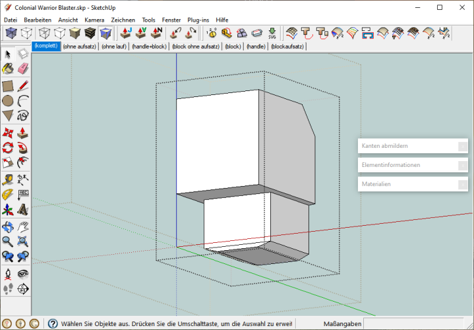Pick the 3D Text tool
Viewport: 474px width, 330px height.
[23, 210]
